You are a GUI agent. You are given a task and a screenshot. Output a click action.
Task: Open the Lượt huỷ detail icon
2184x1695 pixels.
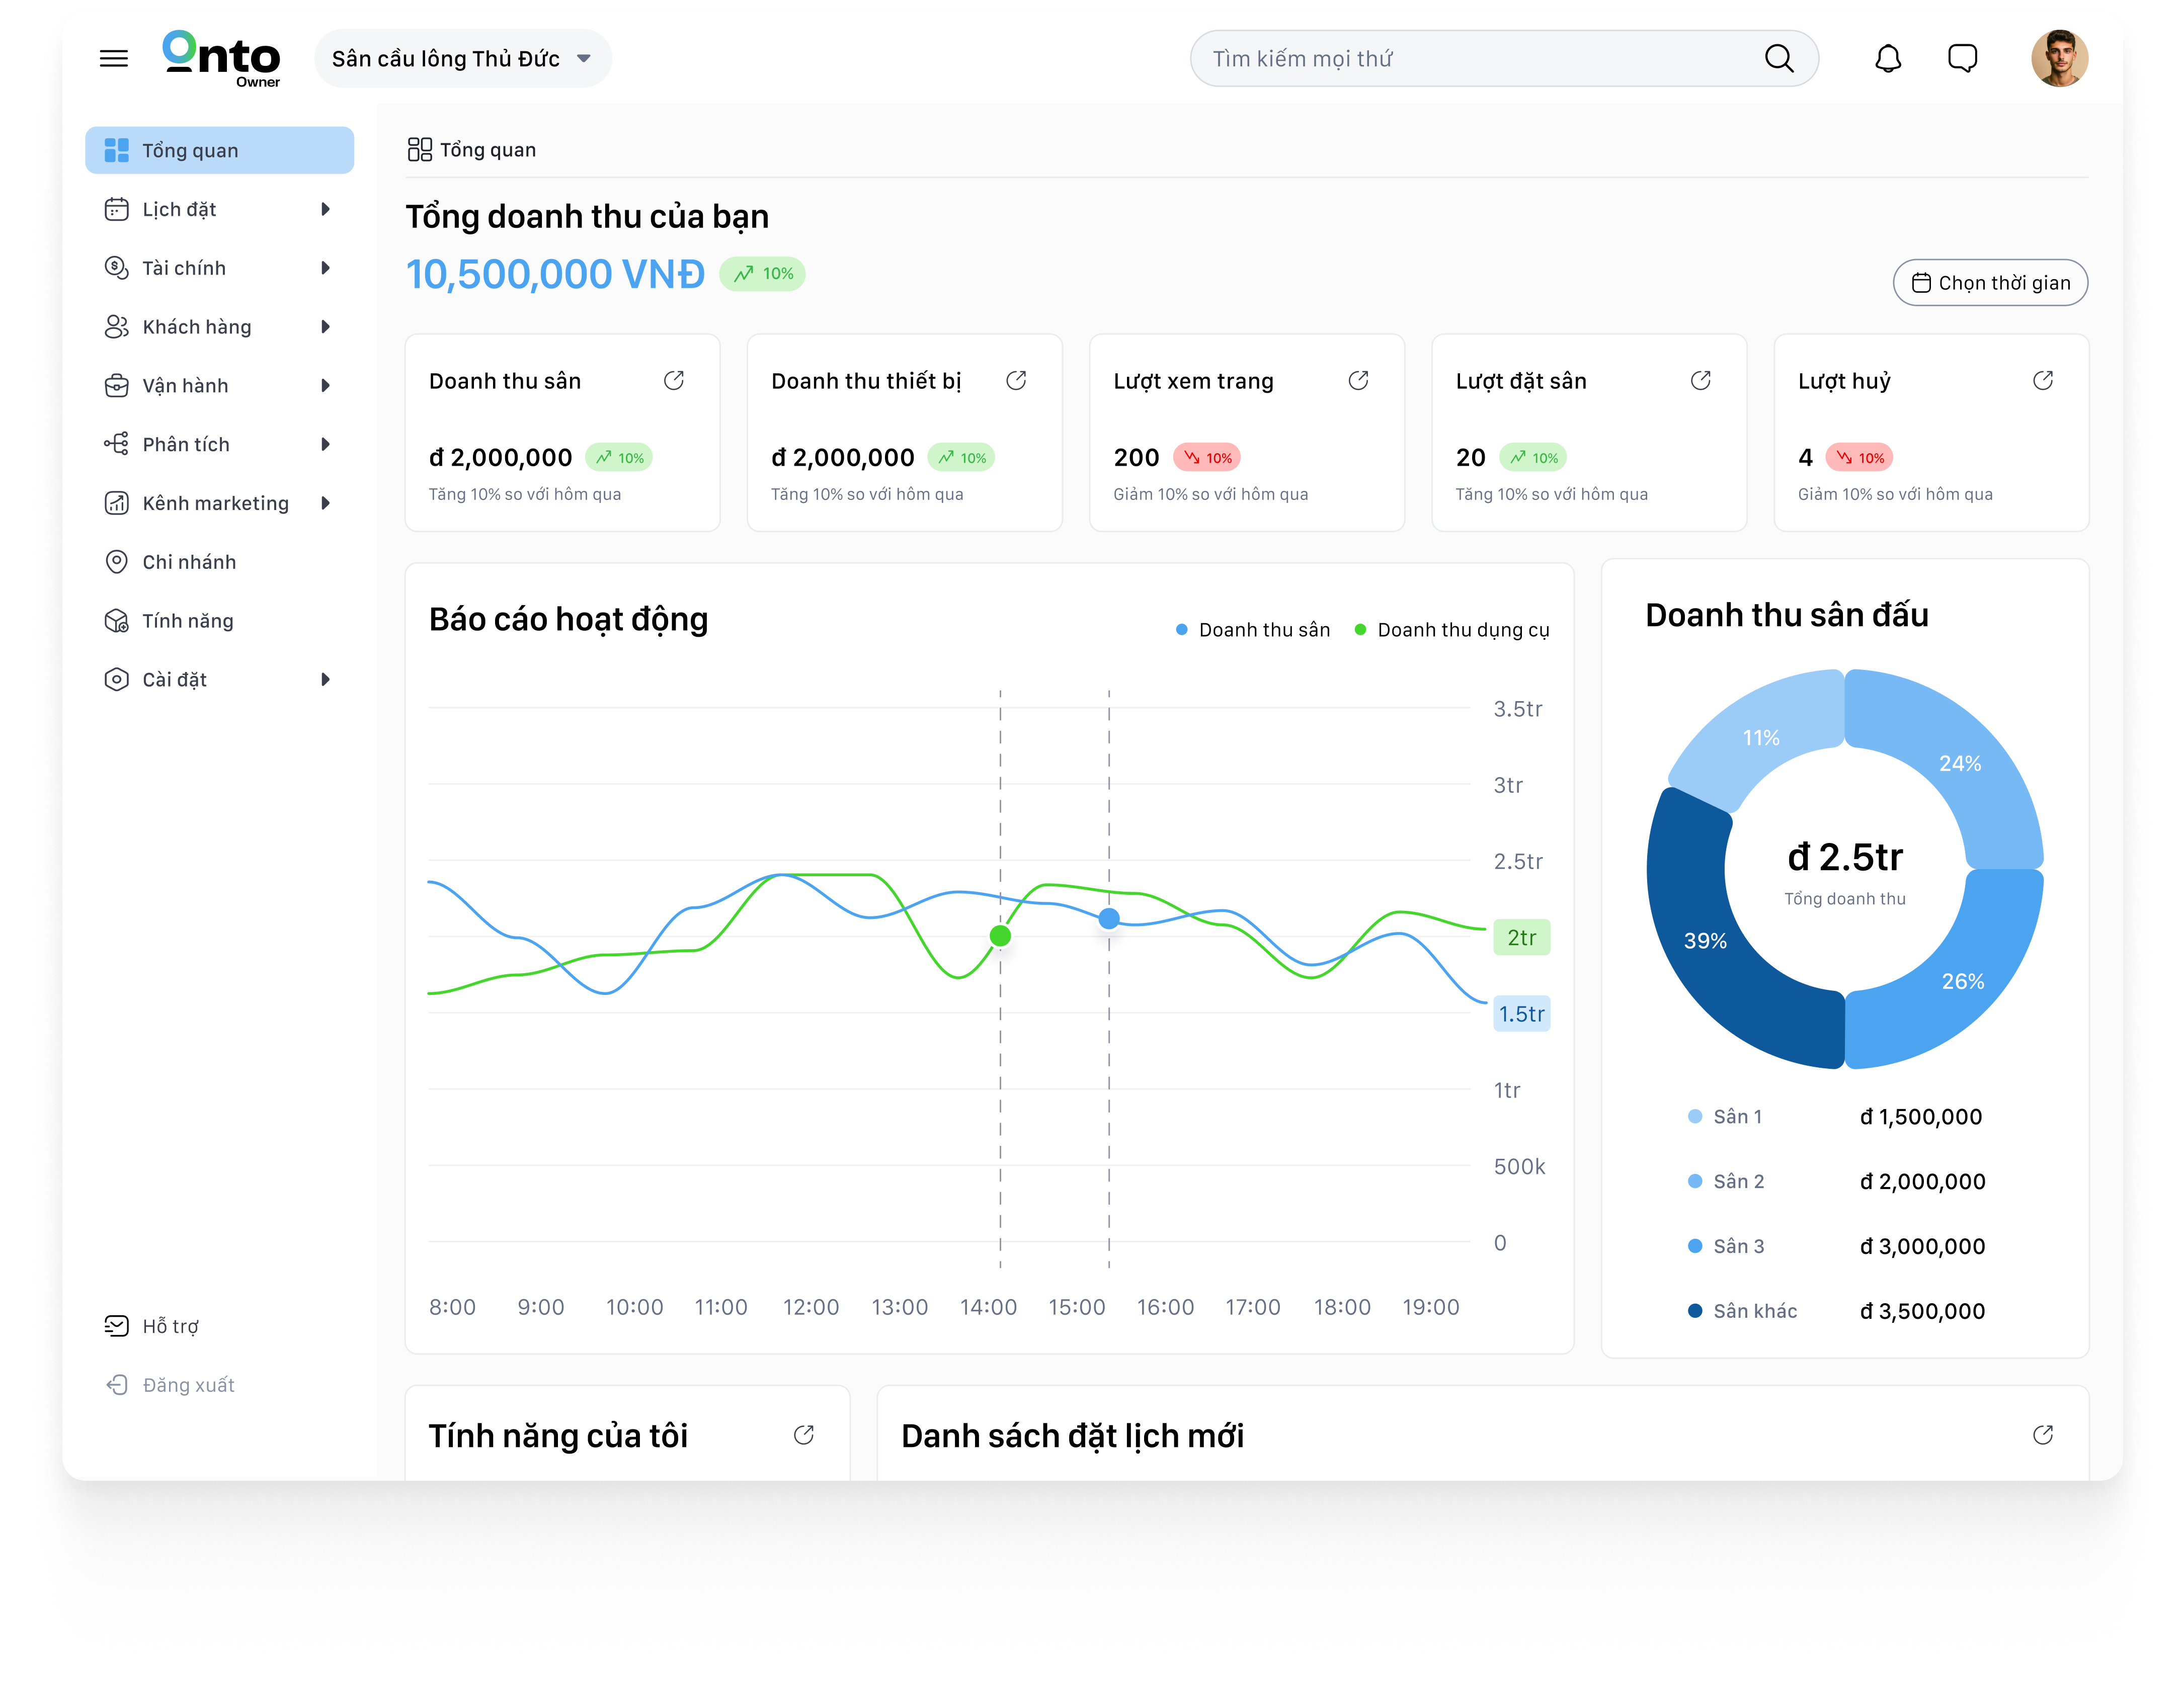tap(2043, 380)
